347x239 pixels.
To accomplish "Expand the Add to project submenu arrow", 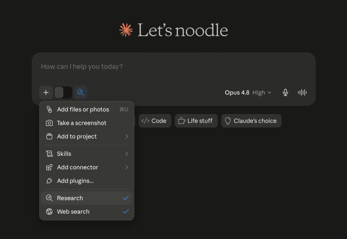I will (x=127, y=136).
